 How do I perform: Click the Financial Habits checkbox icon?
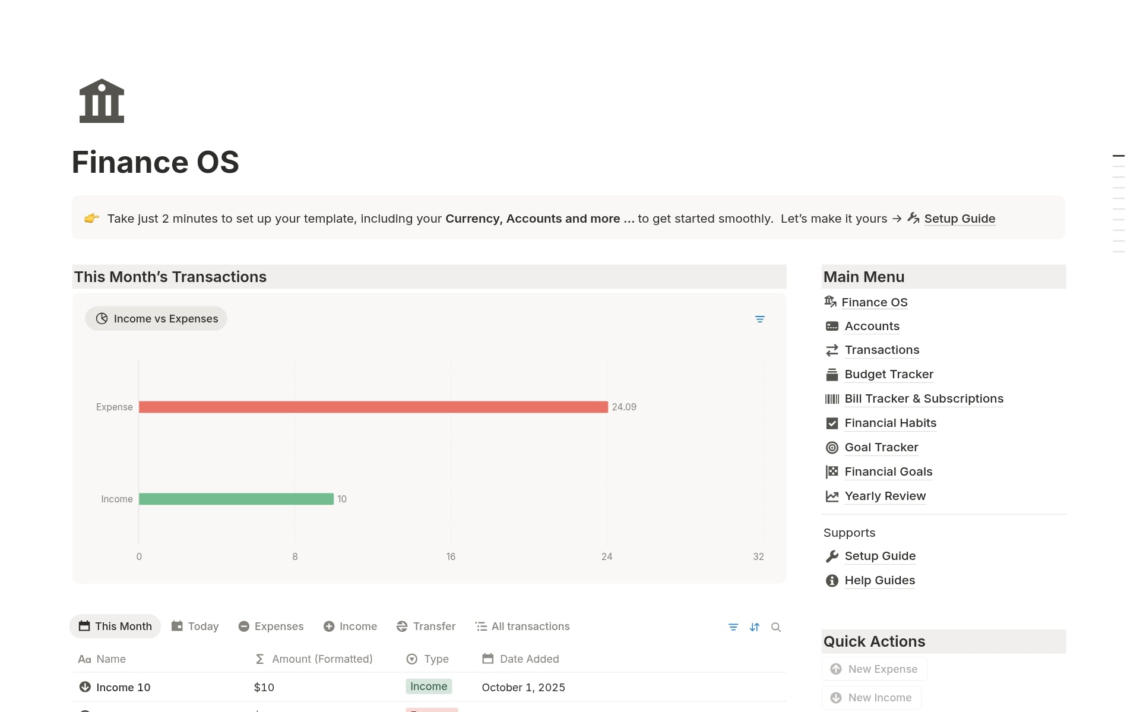(x=832, y=423)
